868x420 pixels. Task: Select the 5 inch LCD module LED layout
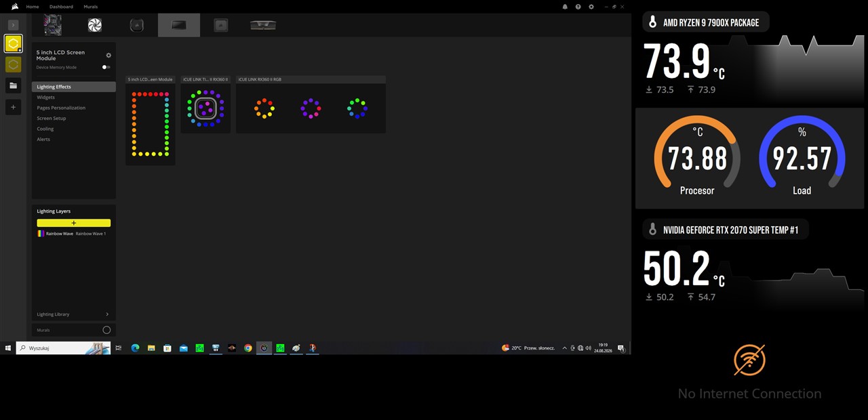point(151,125)
